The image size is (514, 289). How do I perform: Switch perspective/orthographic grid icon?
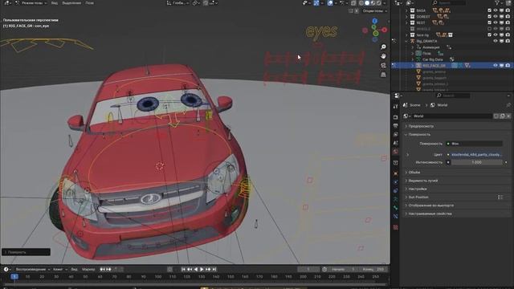tap(383, 75)
